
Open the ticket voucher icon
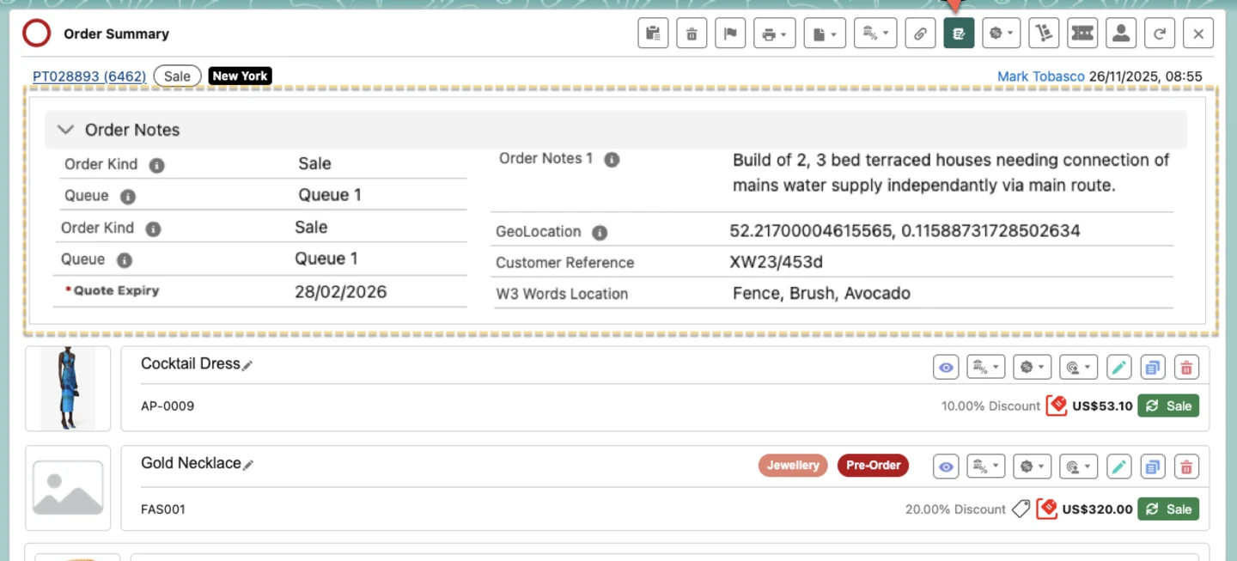point(1082,34)
